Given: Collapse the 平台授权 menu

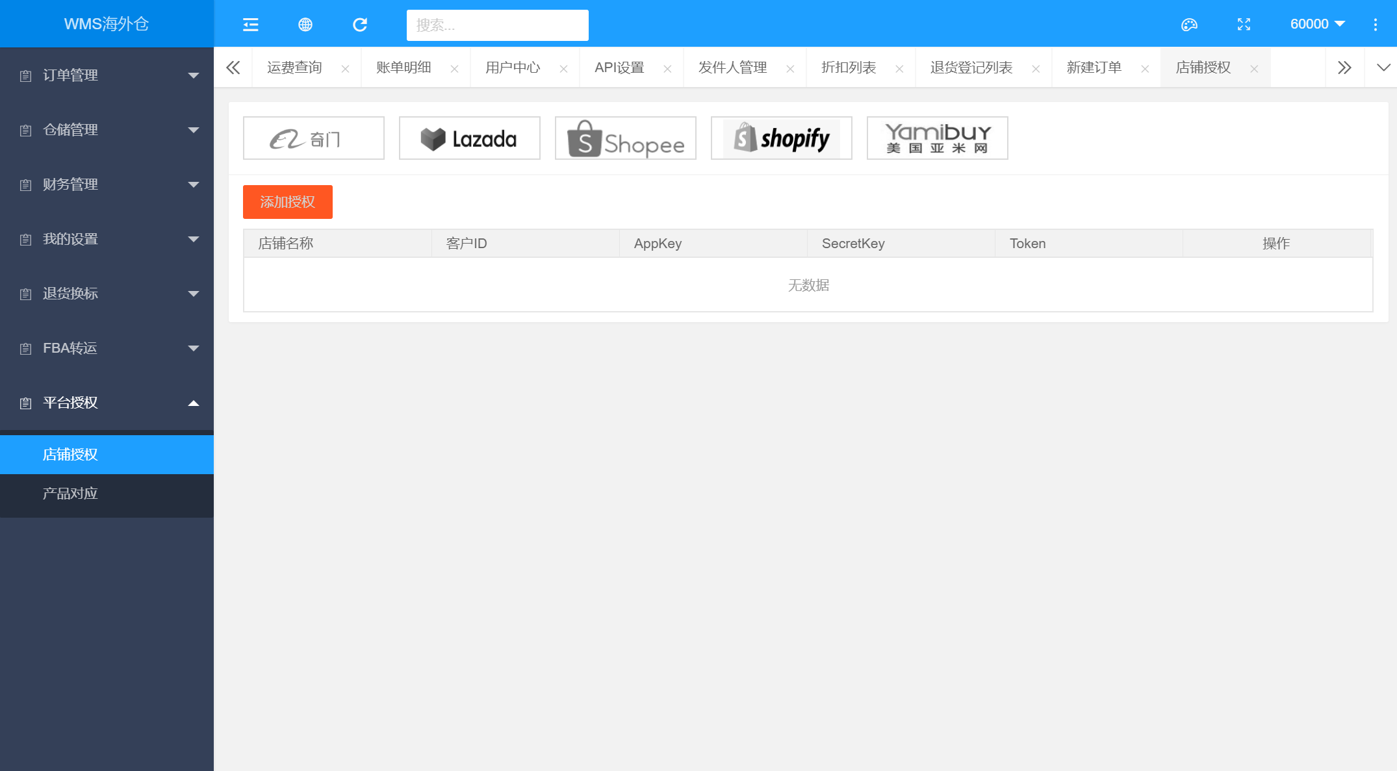Looking at the screenshot, I should 107,403.
